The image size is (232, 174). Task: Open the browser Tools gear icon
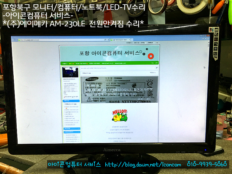pyautogui.click(x=208, y=38)
